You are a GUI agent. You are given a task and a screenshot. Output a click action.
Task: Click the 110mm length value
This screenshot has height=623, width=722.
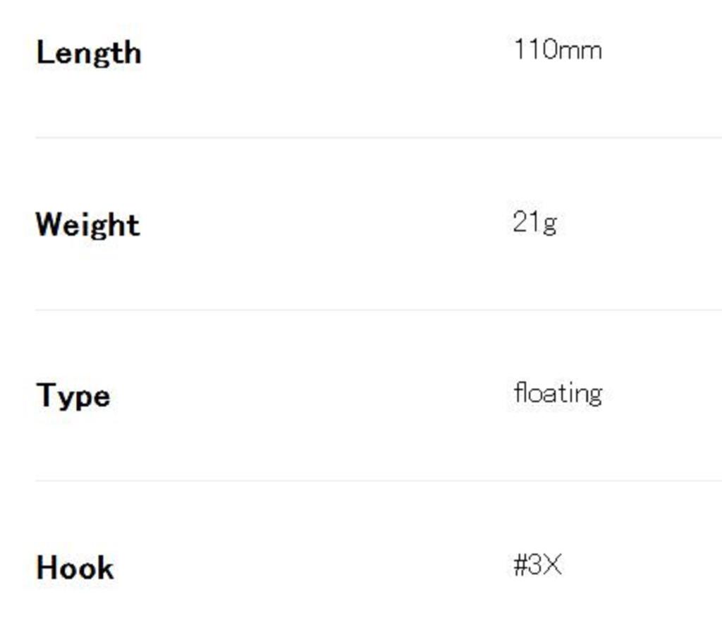(557, 50)
